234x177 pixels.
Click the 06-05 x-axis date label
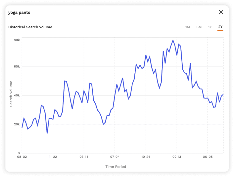[208, 157]
